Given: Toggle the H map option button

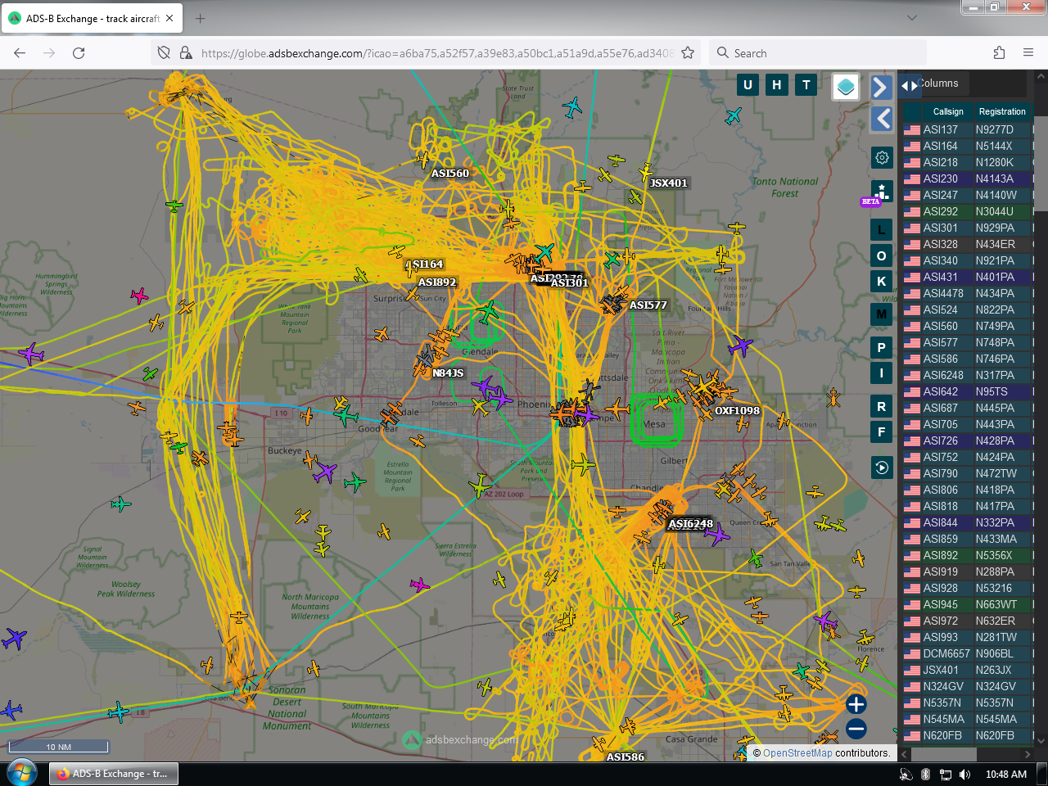Looking at the screenshot, I should pos(777,84).
